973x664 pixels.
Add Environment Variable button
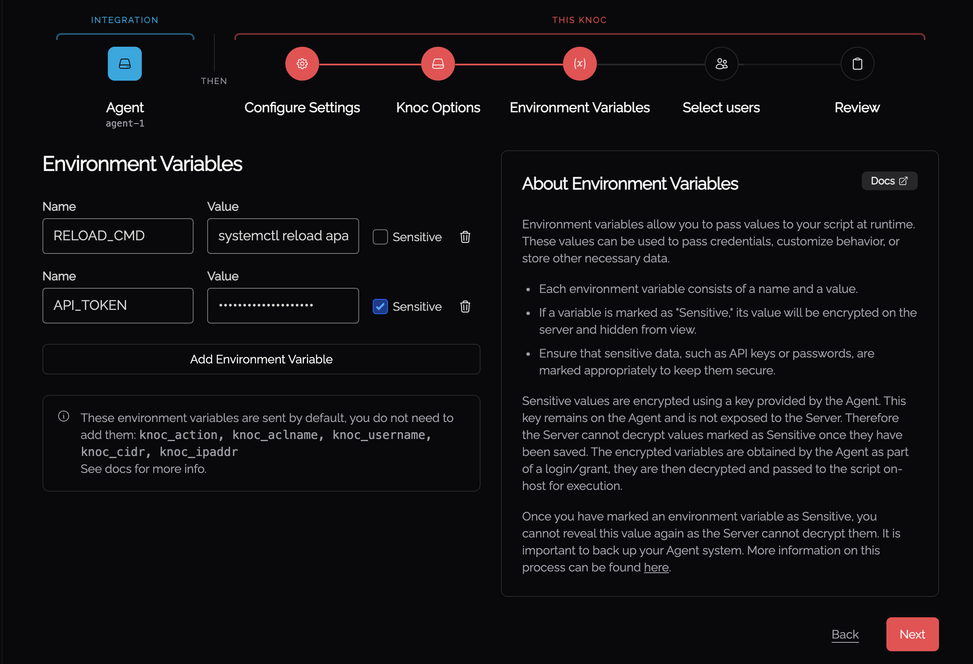tap(261, 359)
